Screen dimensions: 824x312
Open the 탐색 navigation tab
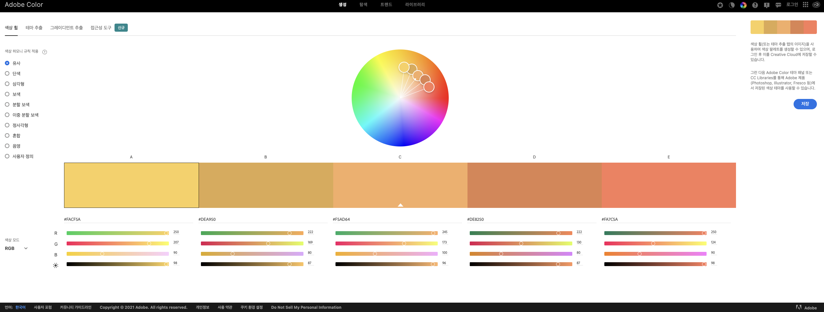click(x=363, y=5)
